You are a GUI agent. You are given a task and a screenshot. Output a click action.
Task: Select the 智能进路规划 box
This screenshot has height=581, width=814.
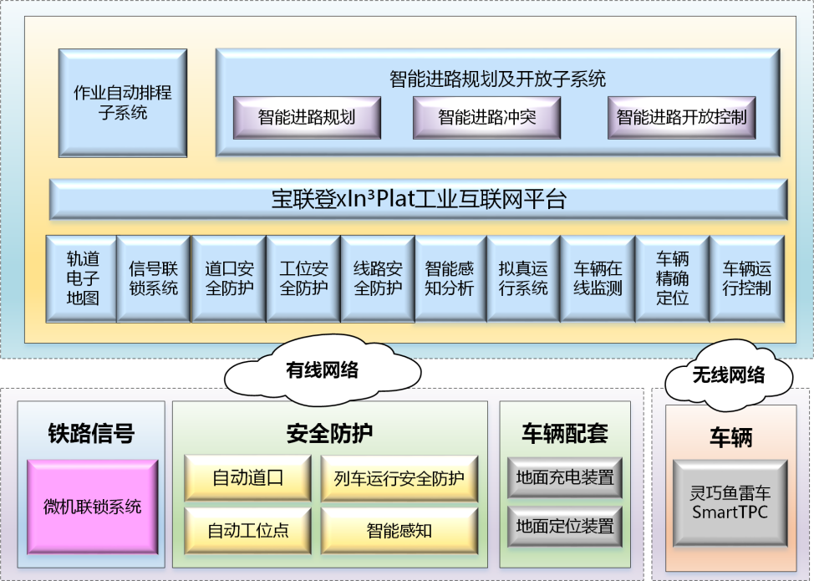[x=307, y=118]
